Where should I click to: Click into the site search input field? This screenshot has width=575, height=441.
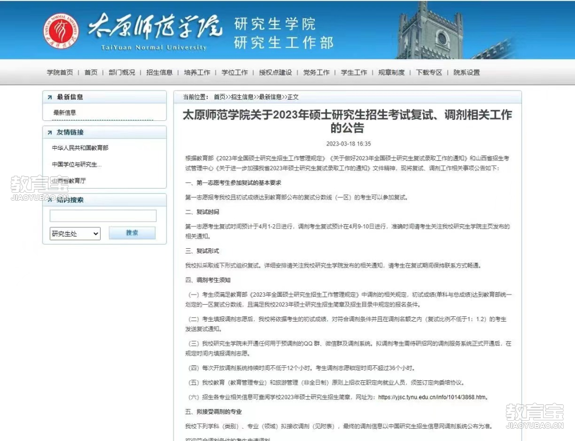pos(103,216)
